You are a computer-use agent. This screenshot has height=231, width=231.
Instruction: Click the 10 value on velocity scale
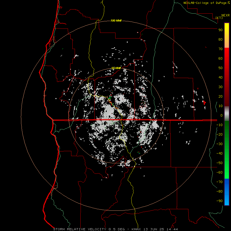coord(220,106)
